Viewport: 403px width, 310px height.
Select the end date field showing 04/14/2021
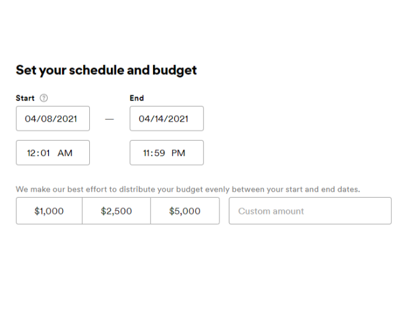167,118
